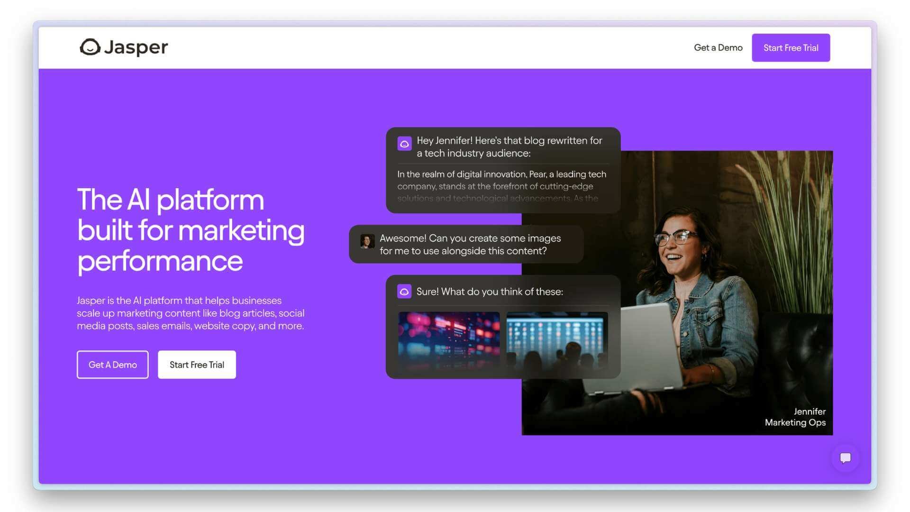Click Jennifer's avatar in the 'Awesome!' chat message

coord(367,241)
